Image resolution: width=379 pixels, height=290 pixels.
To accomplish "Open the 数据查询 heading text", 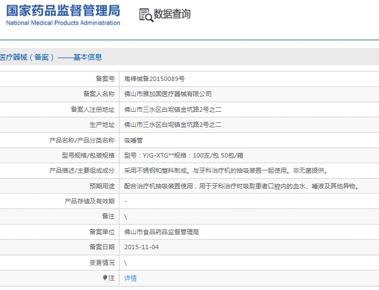I will [x=172, y=14].
